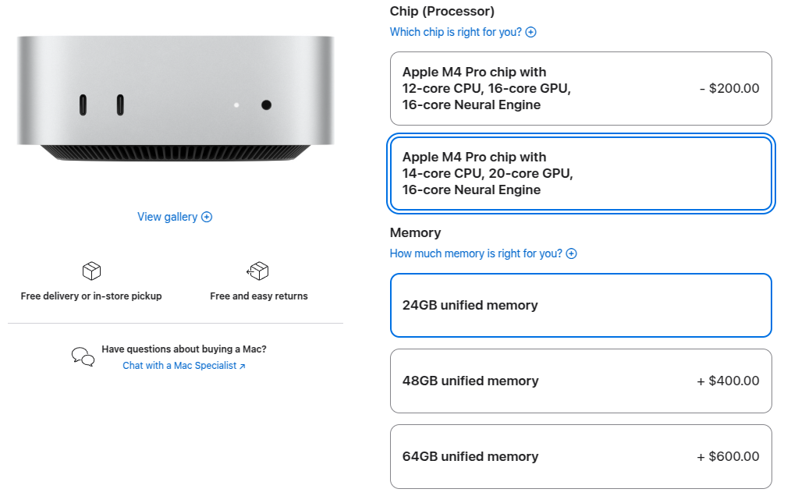Viewport: 791px width, 496px height.
Task: Choose 48GB unified memory option
Action: click(x=580, y=381)
